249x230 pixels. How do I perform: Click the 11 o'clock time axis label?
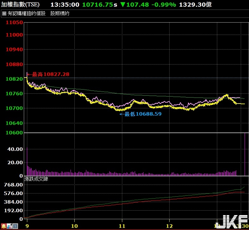tap(122, 226)
